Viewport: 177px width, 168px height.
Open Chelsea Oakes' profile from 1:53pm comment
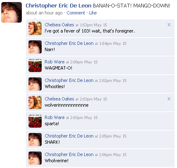click(59, 25)
